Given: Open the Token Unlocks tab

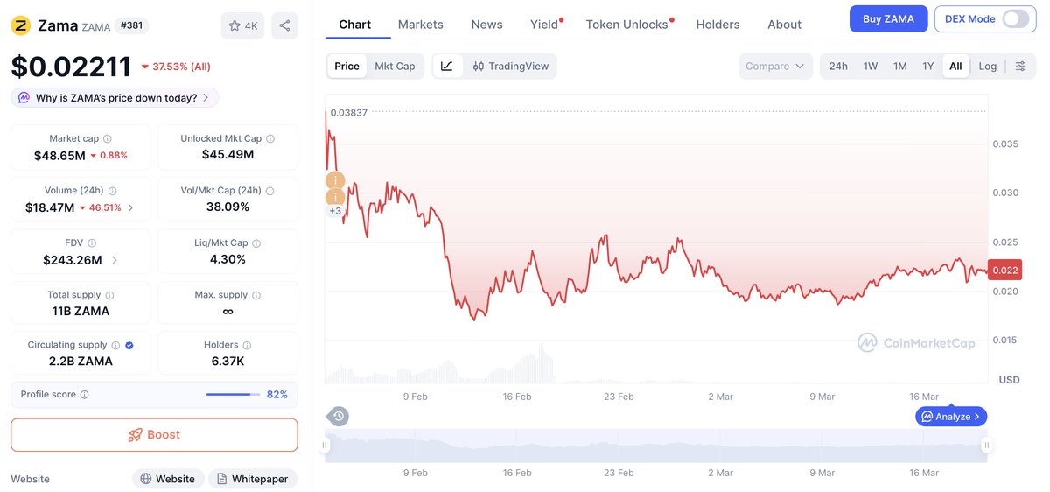Looking at the screenshot, I should pyautogui.click(x=627, y=25).
